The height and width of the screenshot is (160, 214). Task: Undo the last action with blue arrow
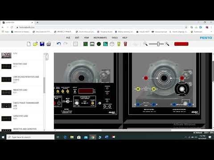tap(59, 44)
